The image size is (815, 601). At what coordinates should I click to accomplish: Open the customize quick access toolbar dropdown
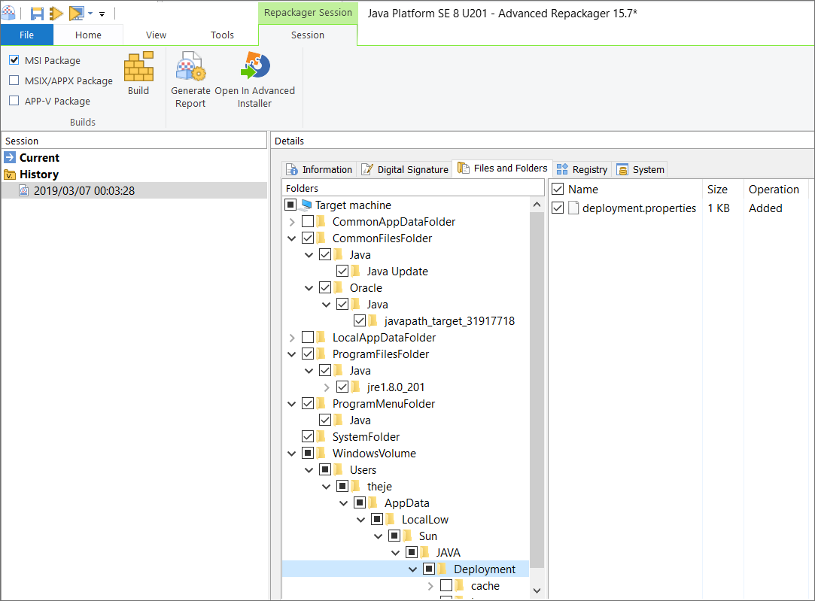(x=102, y=14)
